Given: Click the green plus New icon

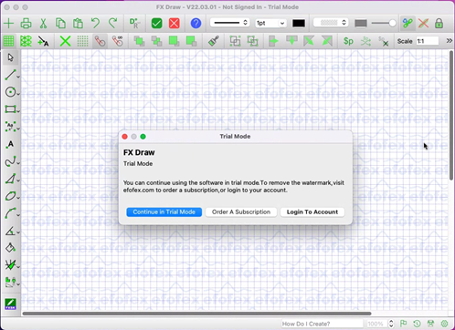Looking at the screenshot, I should (x=9, y=24).
